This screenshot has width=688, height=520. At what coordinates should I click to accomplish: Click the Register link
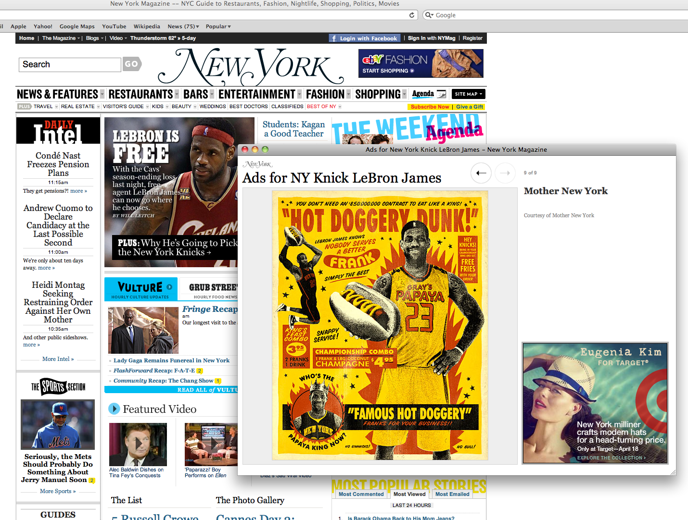pyautogui.click(x=472, y=38)
